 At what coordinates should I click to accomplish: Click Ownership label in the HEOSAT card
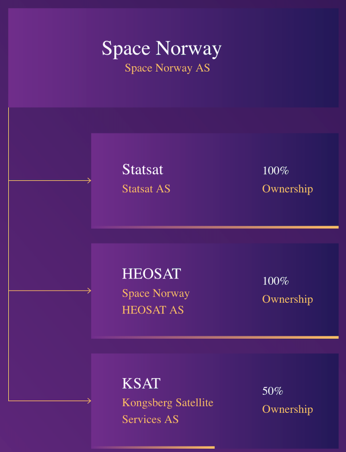[287, 299]
